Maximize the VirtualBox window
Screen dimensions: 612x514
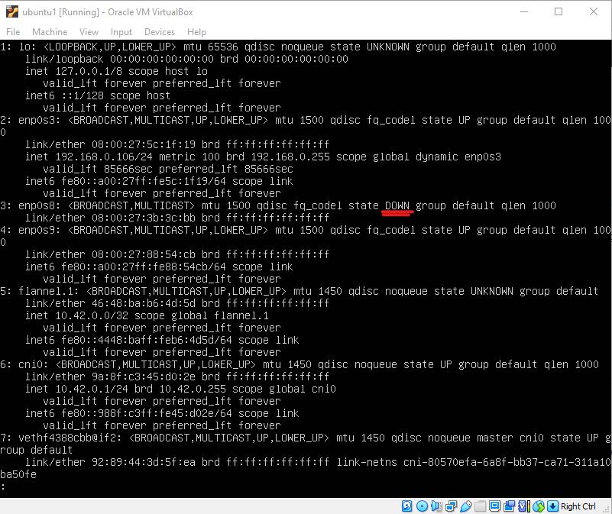click(x=559, y=11)
